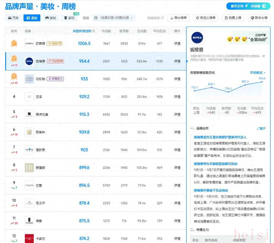Click the 954.4 point on the trend chart
Image resolution: width=274 pixels, height=243 pixels.
click(x=262, y=82)
